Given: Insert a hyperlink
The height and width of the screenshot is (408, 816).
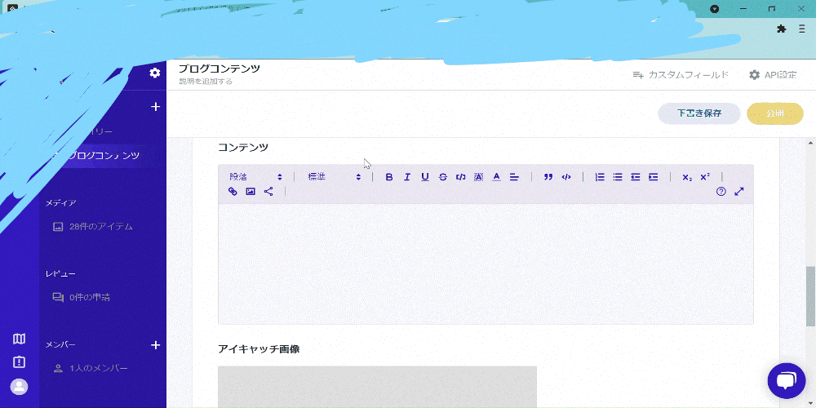Looking at the screenshot, I should pos(233,192).
